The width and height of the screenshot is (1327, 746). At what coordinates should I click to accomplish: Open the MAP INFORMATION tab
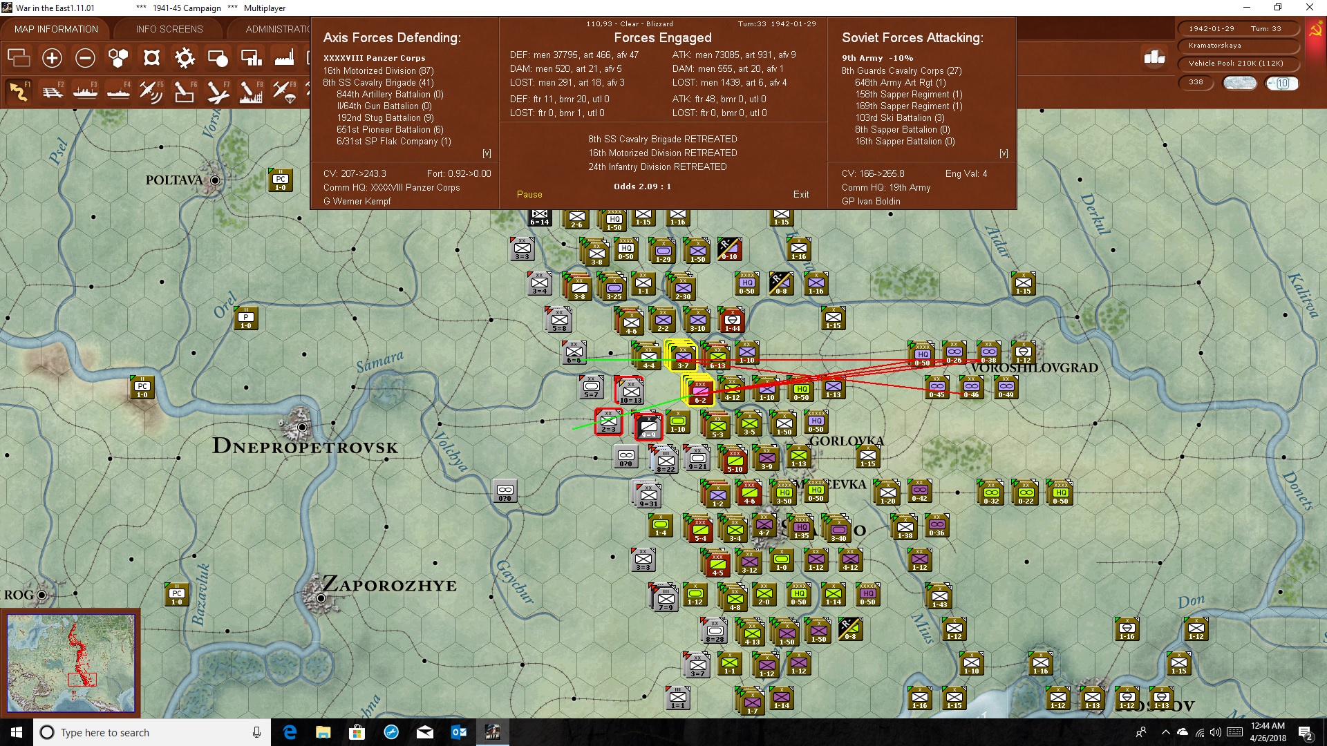click(x=56, y=29)
